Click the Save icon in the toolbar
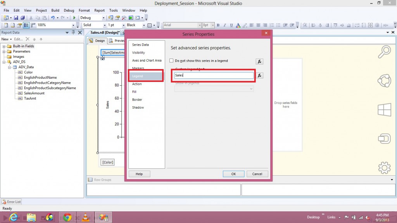The height and width of the screenshot is (223, 397). point(16,18)
